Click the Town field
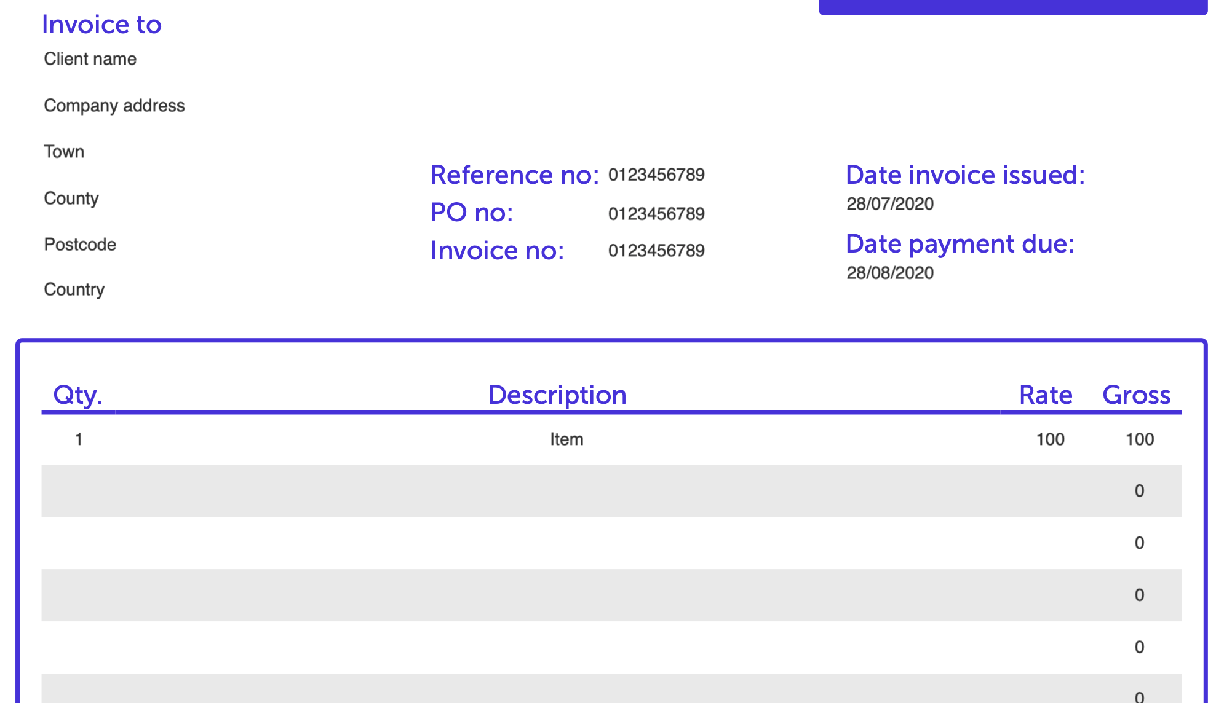Viewport: 1224px width, 703px height. point(64,152)
